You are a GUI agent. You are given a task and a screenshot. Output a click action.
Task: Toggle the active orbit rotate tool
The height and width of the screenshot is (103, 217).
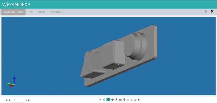click(x=108, y=99)
